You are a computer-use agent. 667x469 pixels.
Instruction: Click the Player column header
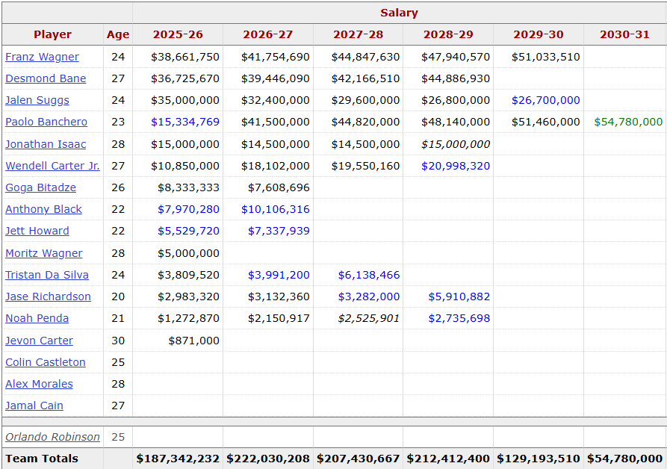[52, 34]
